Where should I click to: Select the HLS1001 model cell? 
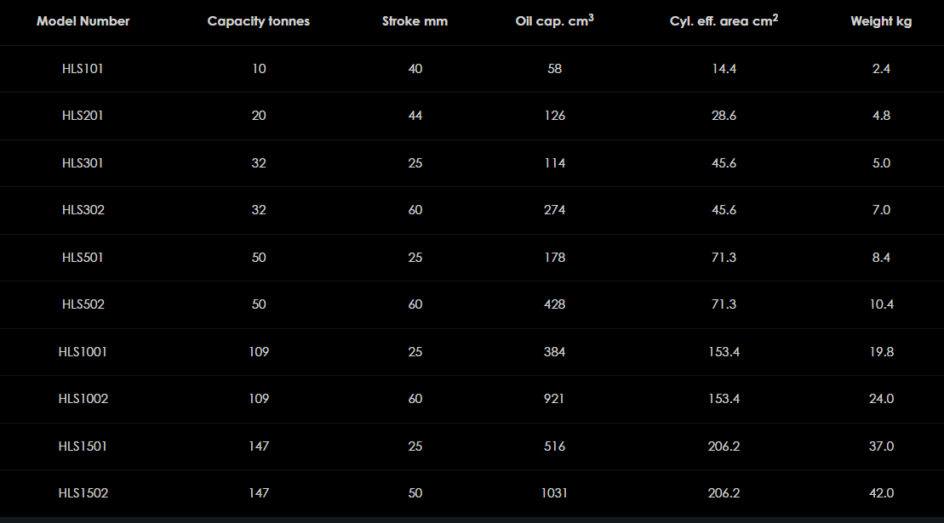pyautogui.click(x=83, y=352)
